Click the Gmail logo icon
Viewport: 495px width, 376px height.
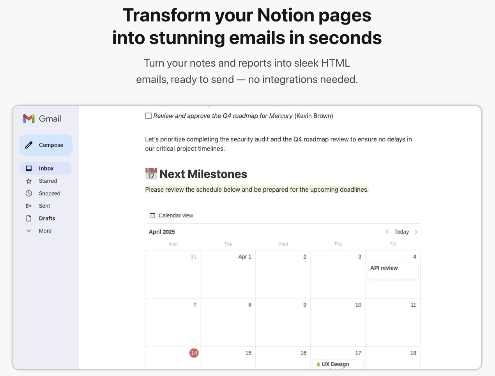point(29,118)
